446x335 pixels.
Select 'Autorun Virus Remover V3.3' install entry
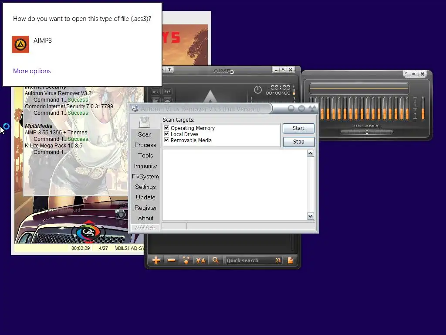point(58,93)
